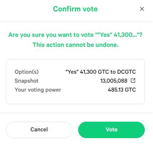Image resolution: width=153 pixels, height=146 pixels.
Task: Click the "This action cannot be undone." warning
Action: pos(75,45)
